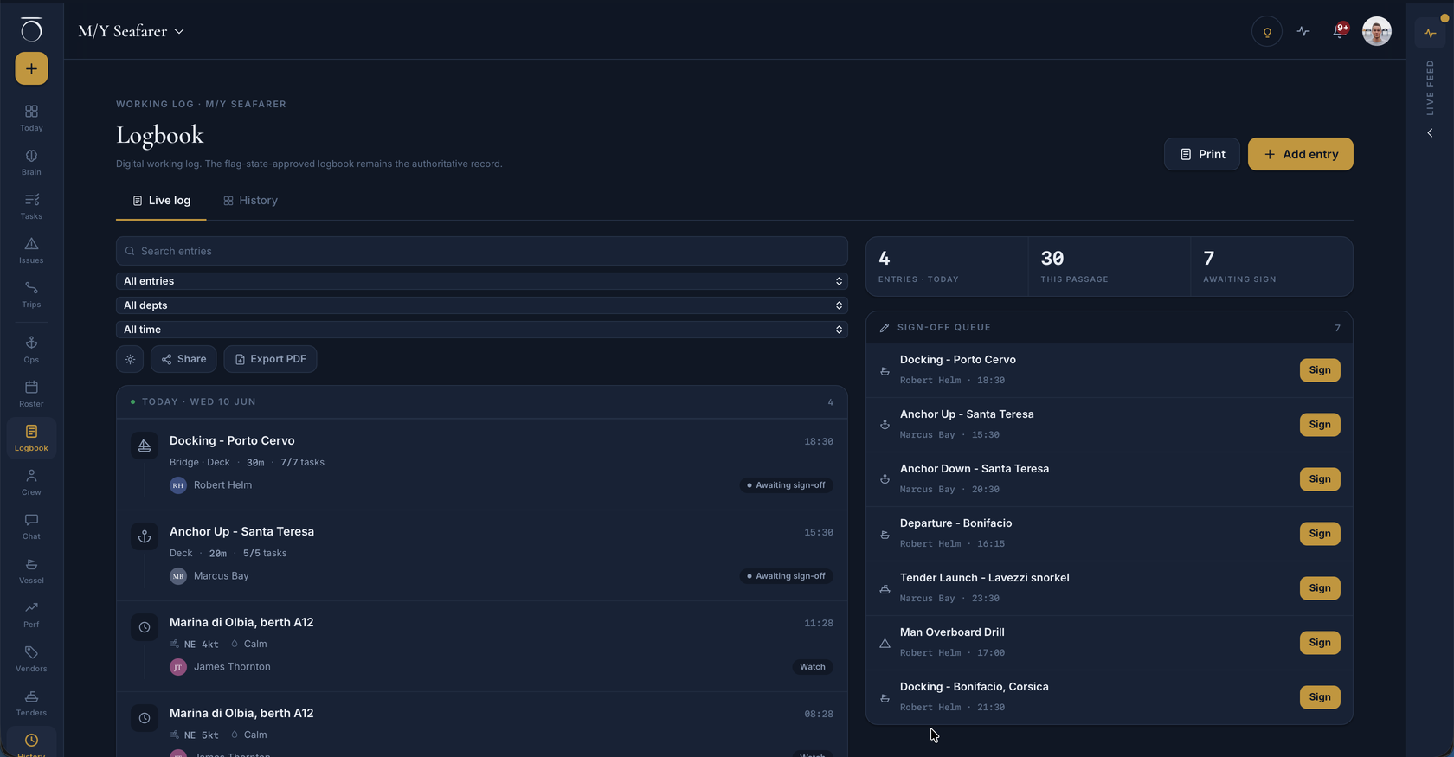Click the Print button
Screen dimensions: 1454x757
[1202, 154]
